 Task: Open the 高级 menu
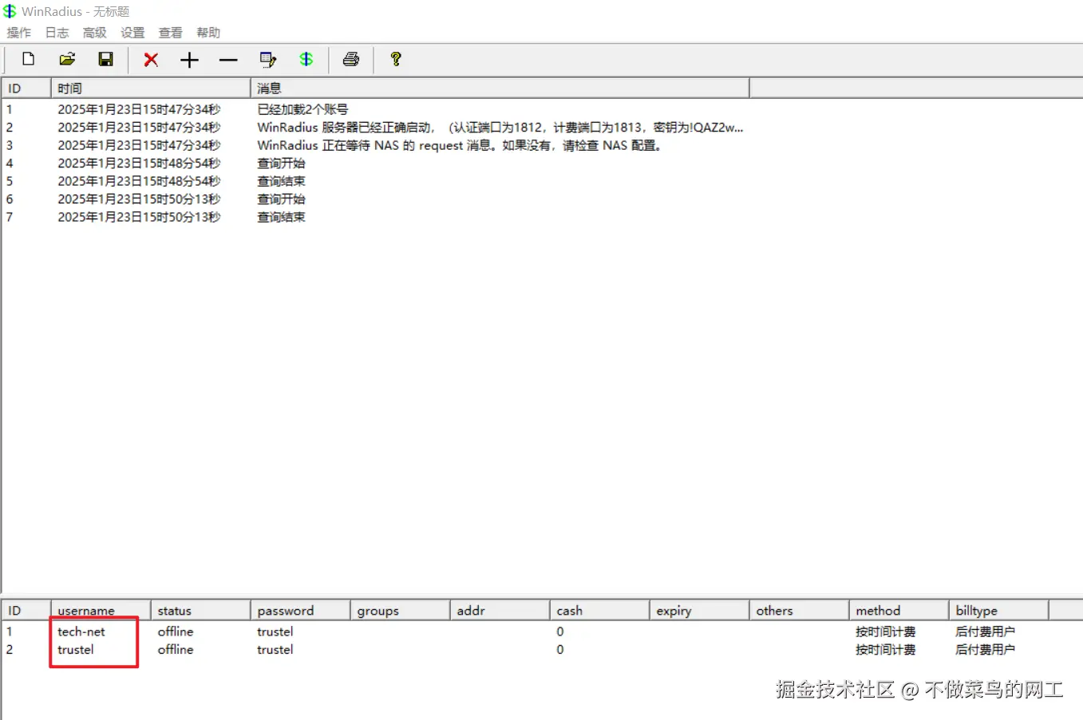[94, 33]
